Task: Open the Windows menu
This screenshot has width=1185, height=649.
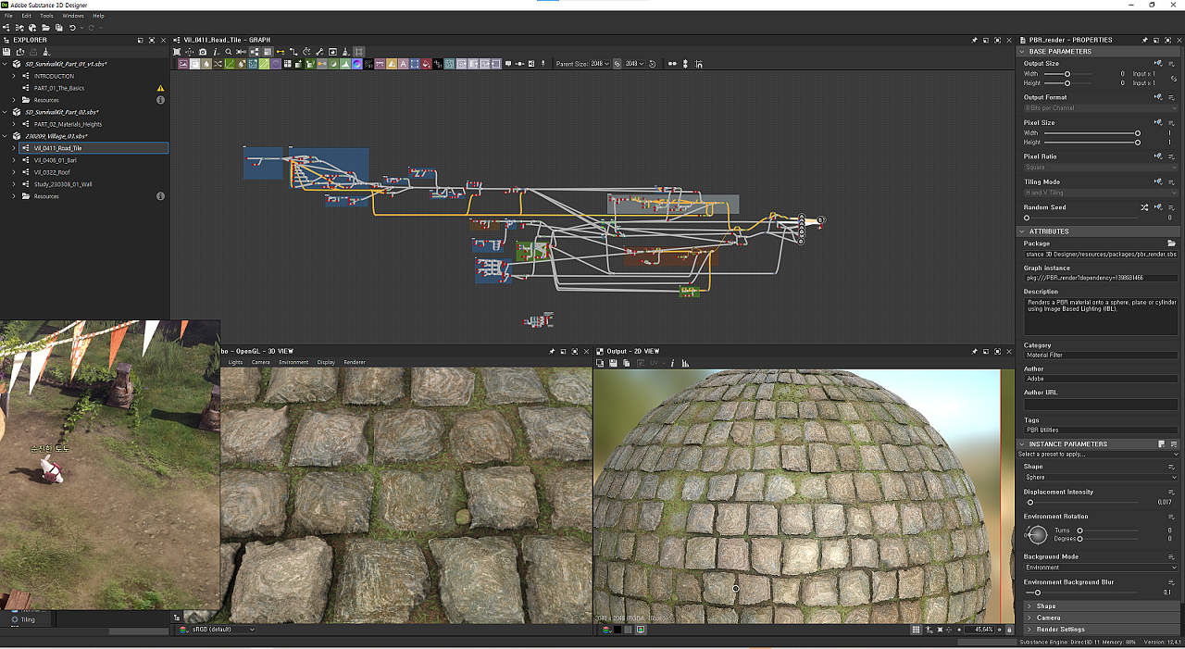Action: click(x=72, y=16)
